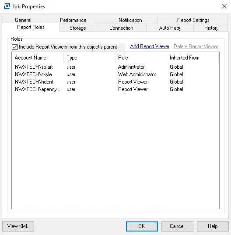Click the View XML button
Viewport: 231px width, 235px height.
[x=18, y=226]
